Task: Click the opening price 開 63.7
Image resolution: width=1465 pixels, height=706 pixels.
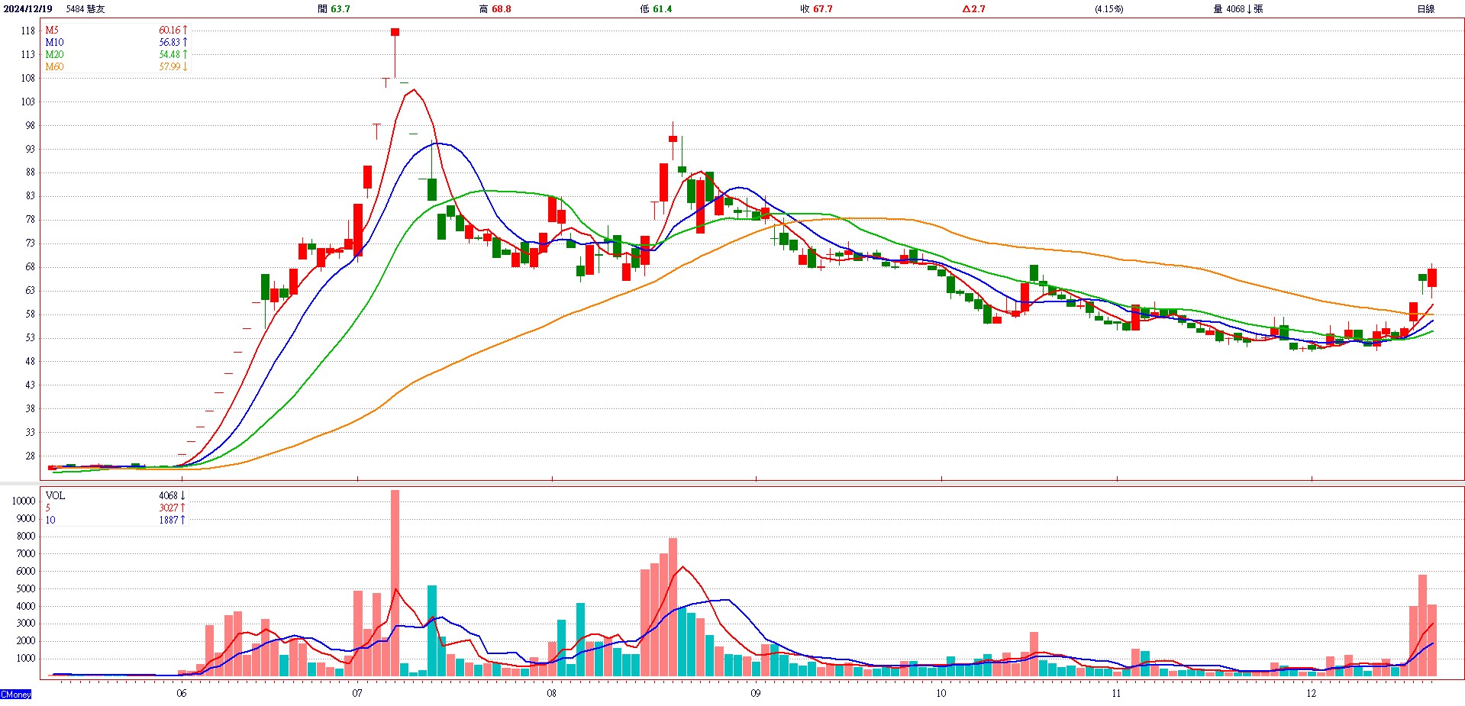Action: pyautogui.click(x=334, y=9)
